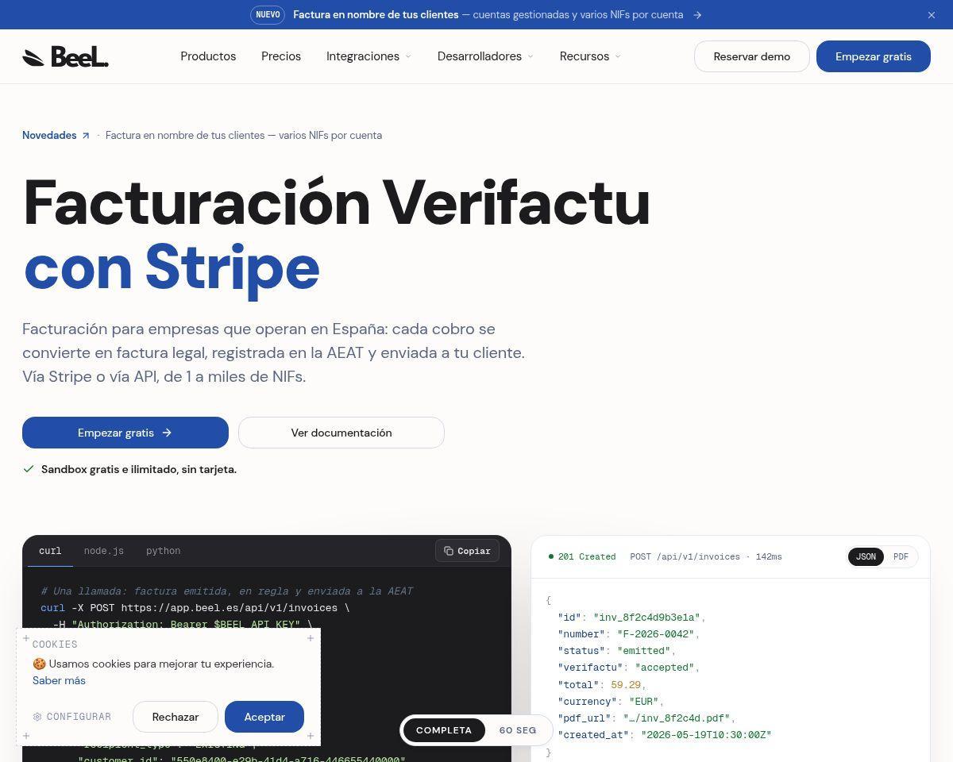This screenshot has width=953, height=762.
Task: Accept cookies with Aceptar
Action: 264,717
